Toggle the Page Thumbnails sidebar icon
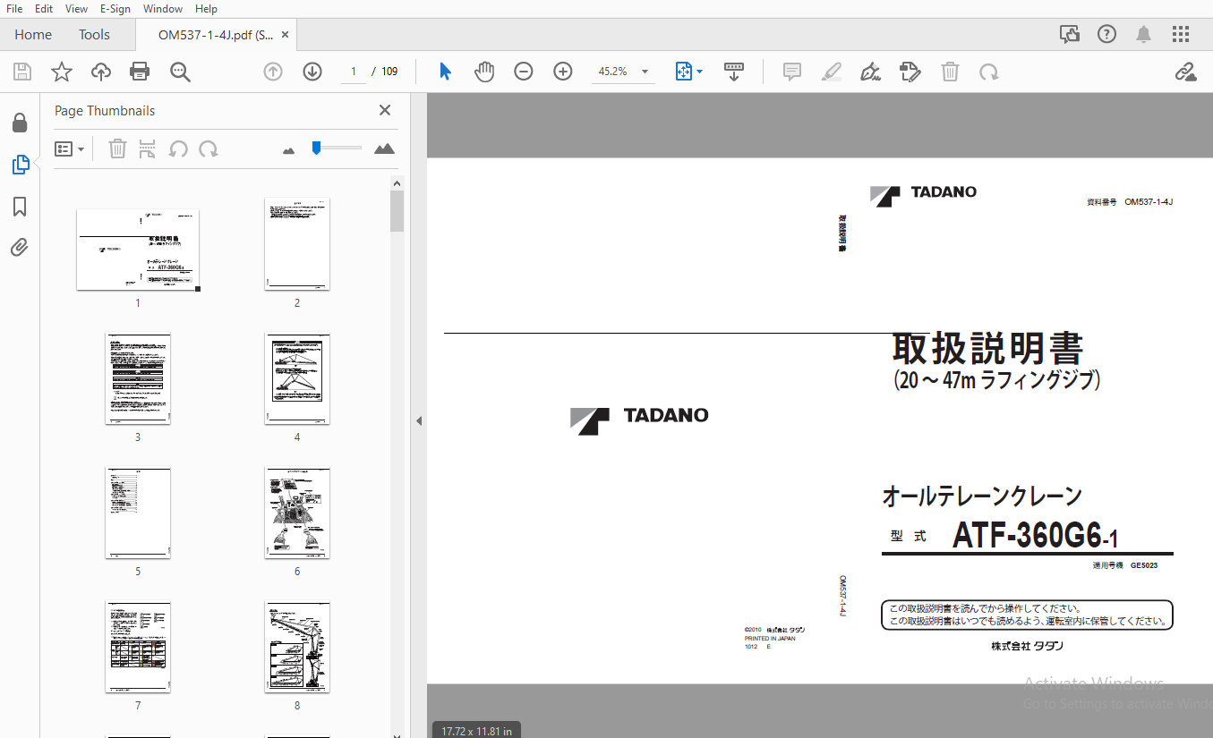The image size is (1213, 738). (20, 165)
